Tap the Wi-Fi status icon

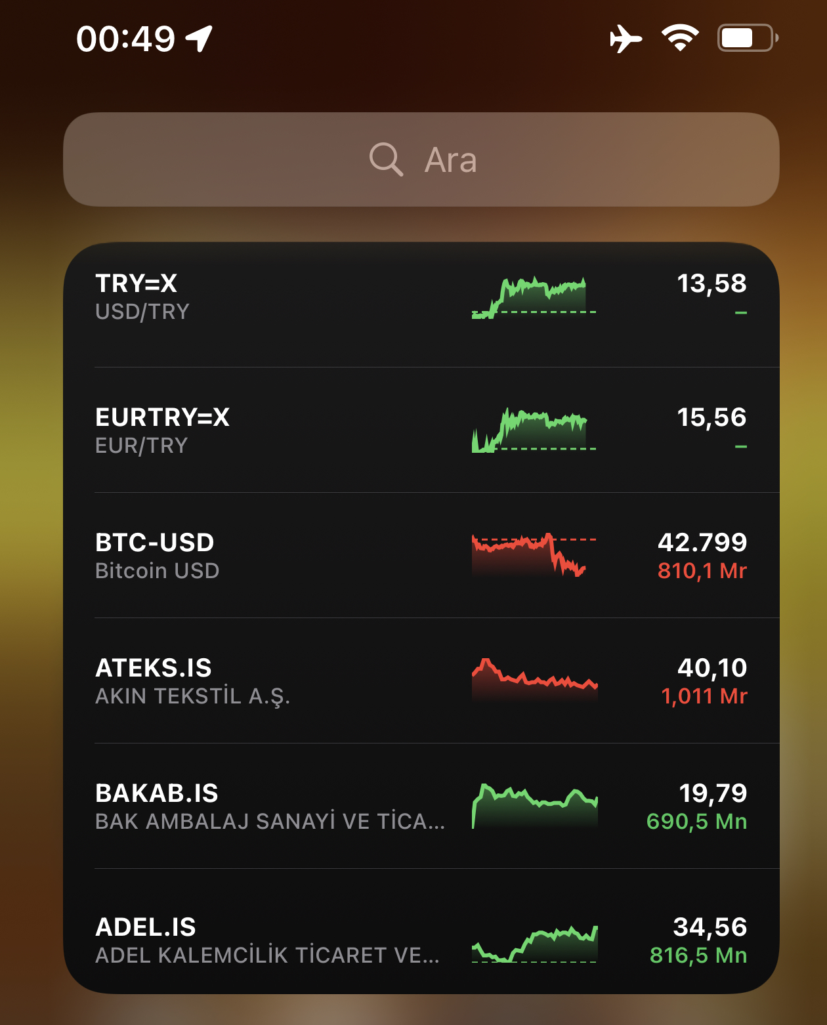[x=680, y=37]
